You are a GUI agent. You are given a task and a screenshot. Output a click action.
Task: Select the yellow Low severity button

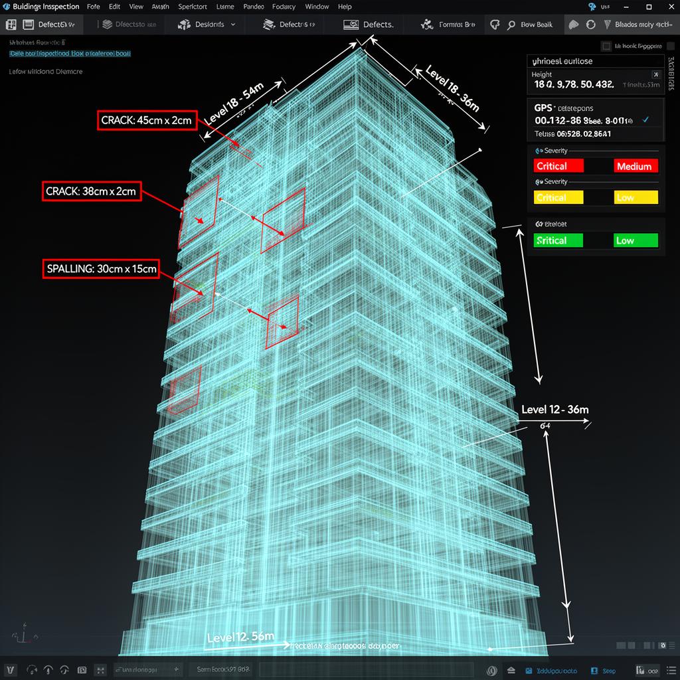coord(636,197)
